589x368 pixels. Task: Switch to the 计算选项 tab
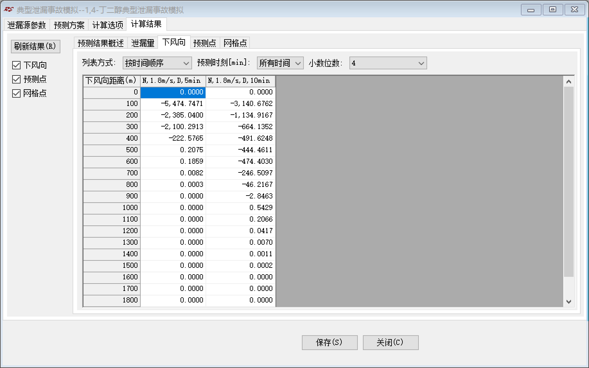[x=108, y=25]
